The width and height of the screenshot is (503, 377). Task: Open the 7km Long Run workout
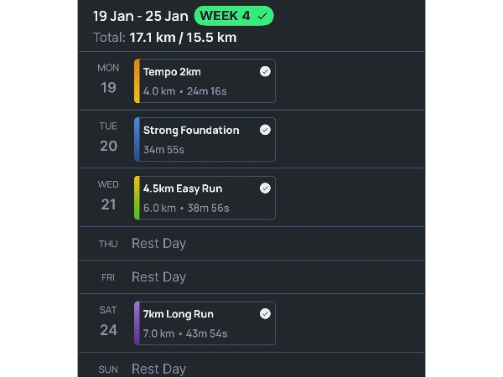[205, 323]
